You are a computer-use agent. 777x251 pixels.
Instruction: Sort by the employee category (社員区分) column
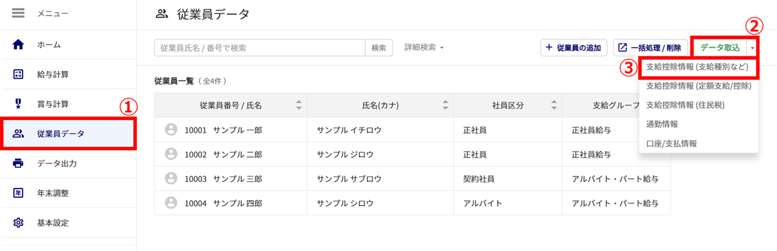(x=553, y=105)
